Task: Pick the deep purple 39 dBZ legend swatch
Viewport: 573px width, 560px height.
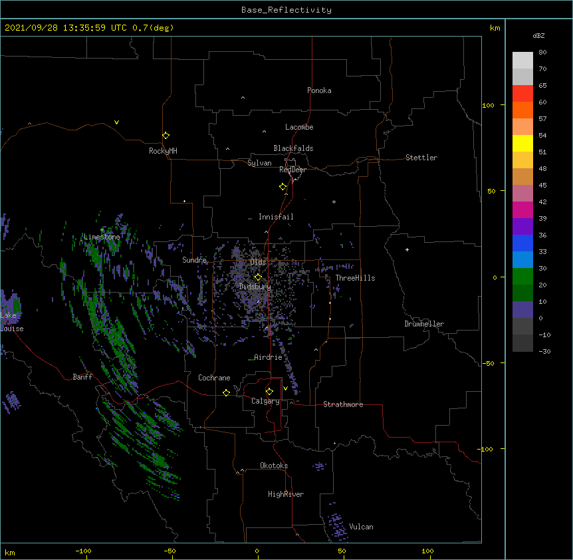Action: (x=522, y=226)
